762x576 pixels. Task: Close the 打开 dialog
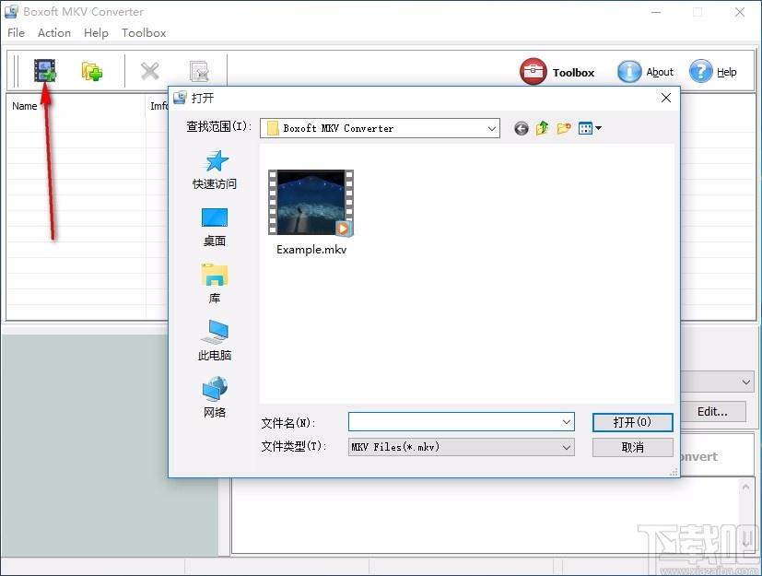(666, 98)
